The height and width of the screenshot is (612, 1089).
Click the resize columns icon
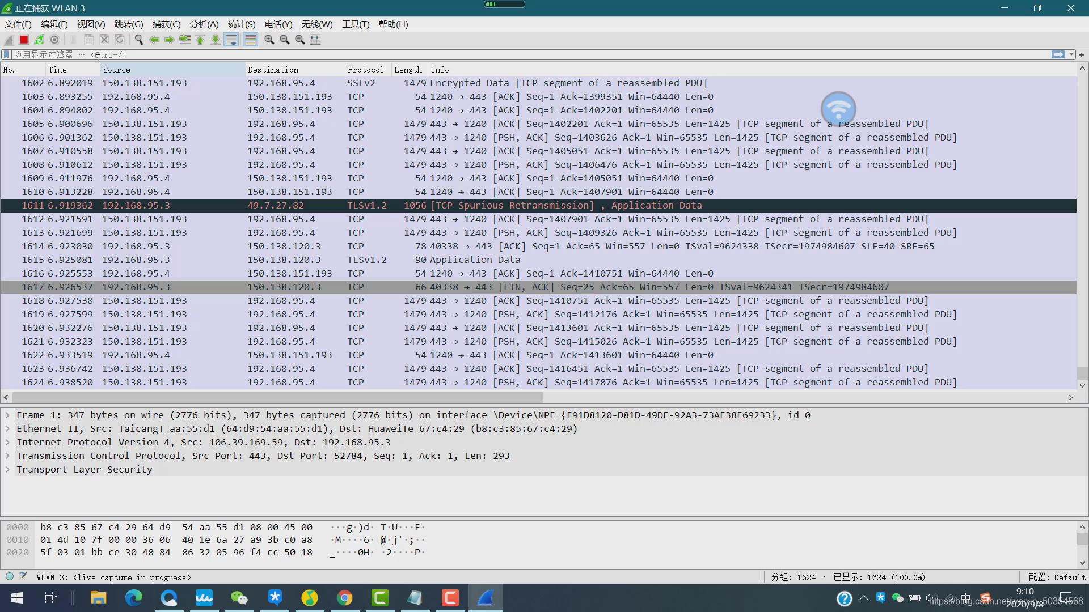tap(315, 40)
